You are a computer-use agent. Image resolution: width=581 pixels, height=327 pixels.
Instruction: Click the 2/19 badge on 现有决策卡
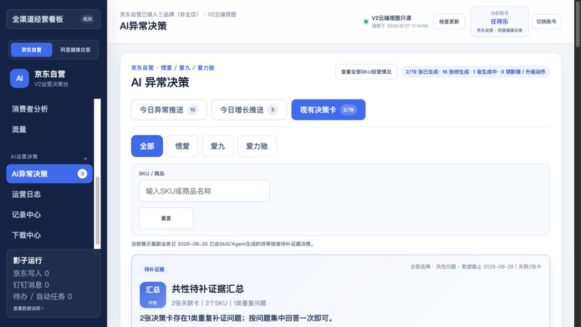(x=349, y=110)
